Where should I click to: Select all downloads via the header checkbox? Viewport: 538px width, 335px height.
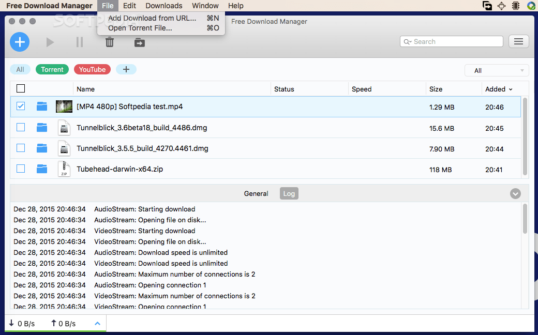[21, 88]
